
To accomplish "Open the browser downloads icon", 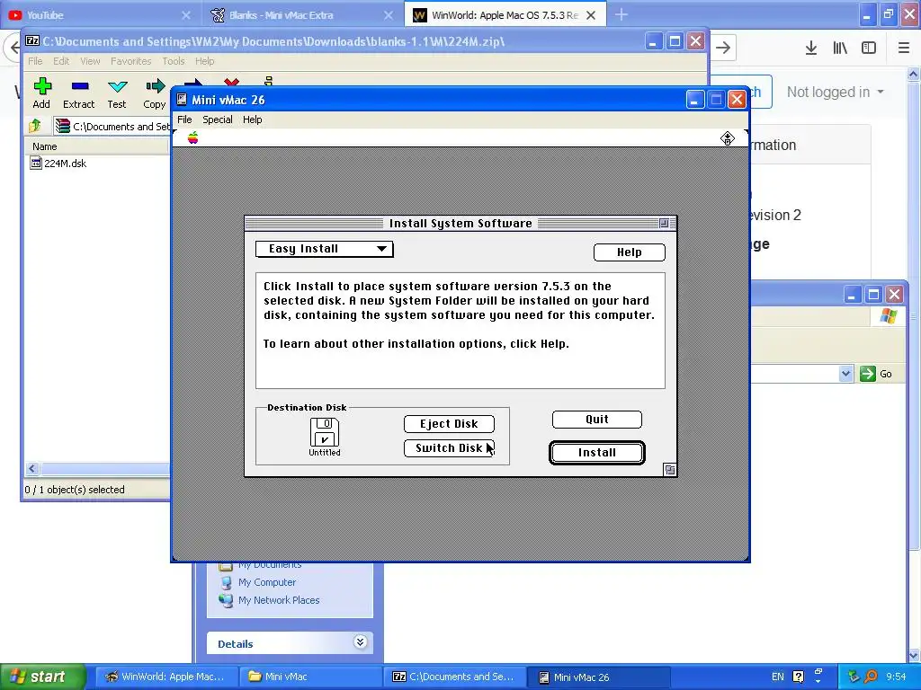I will coord(810,48).
